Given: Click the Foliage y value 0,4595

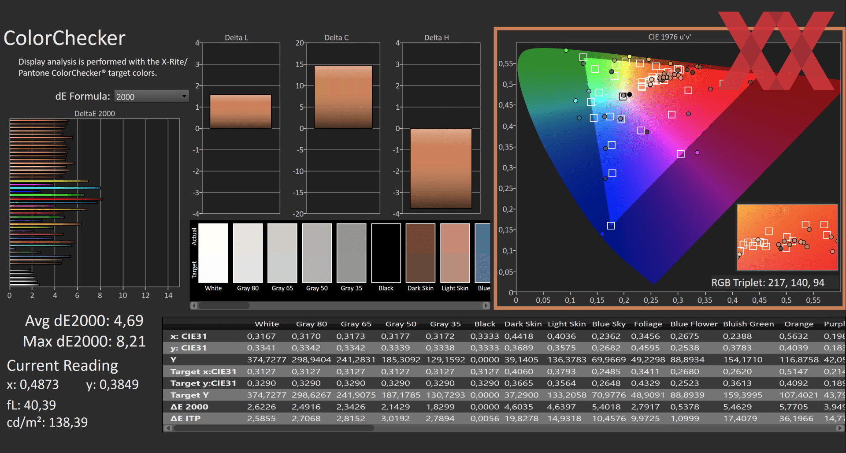Looking at the screenshot, I should (646, 348).
